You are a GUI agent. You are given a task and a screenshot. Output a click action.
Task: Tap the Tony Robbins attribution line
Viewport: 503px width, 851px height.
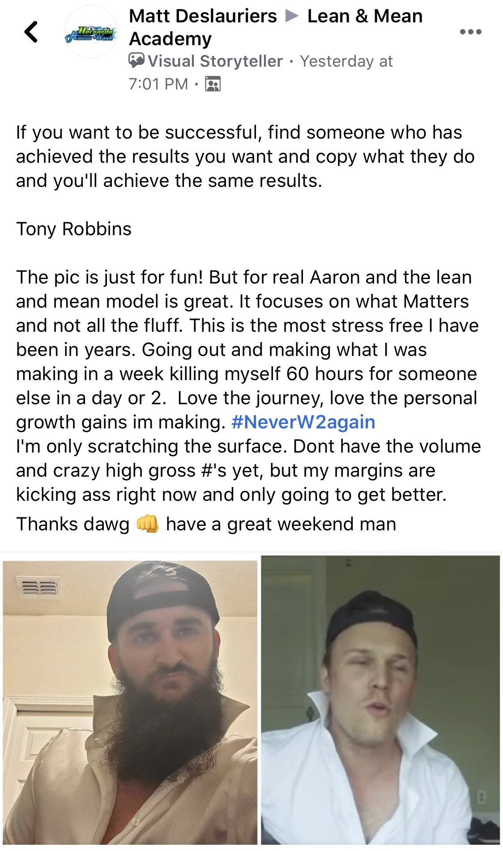pyautogui.click(x=74, y=229)
